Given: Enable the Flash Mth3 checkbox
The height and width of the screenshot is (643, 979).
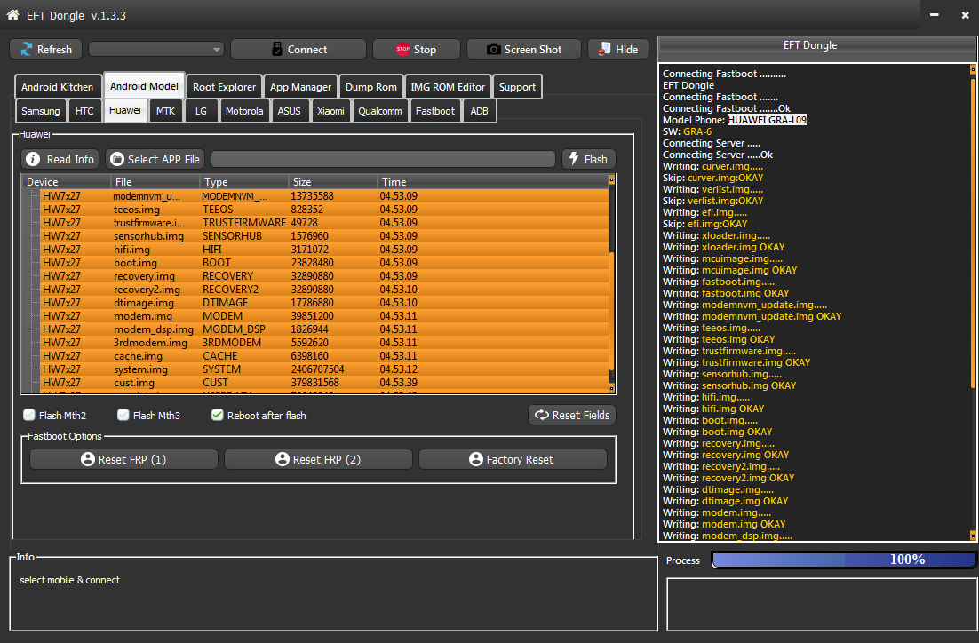Looking at the screenshot, I should [x=123, y=415].
